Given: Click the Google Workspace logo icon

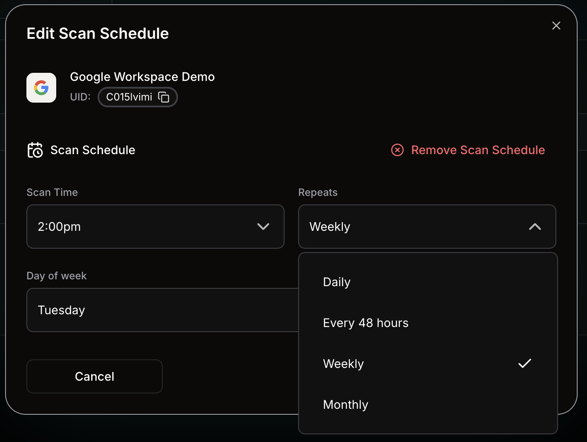Looking at the screenshot, I should (x=41, y=88).
